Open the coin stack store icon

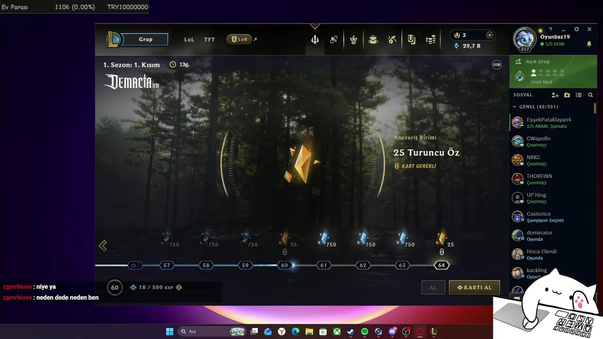[431, 40]
